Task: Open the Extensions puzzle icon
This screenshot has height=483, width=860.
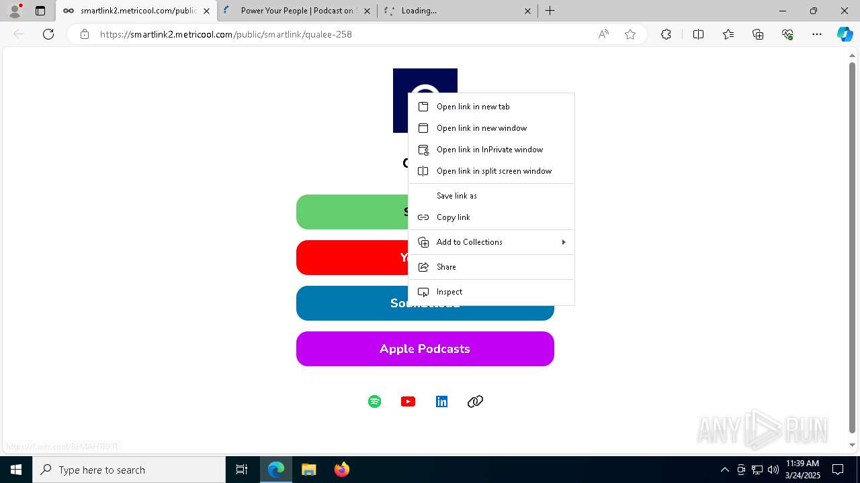Action: click(666, 34)
